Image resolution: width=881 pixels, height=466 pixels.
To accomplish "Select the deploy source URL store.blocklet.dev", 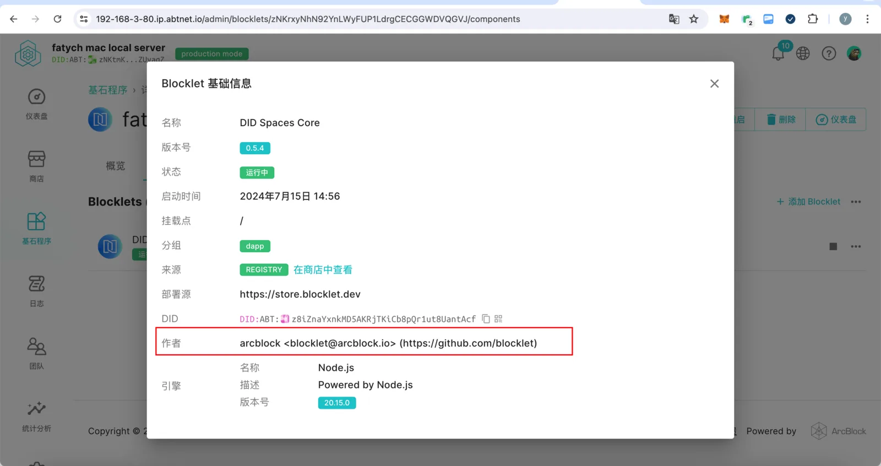I will point(300,294).
